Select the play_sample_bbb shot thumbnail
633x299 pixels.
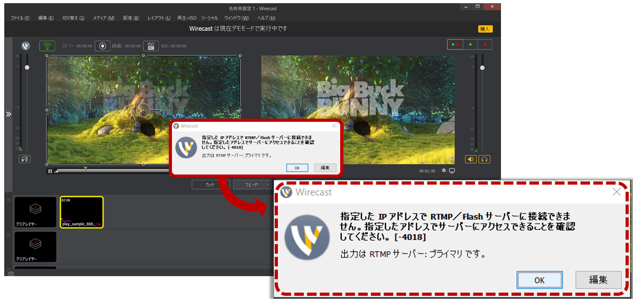pos(81,212)
